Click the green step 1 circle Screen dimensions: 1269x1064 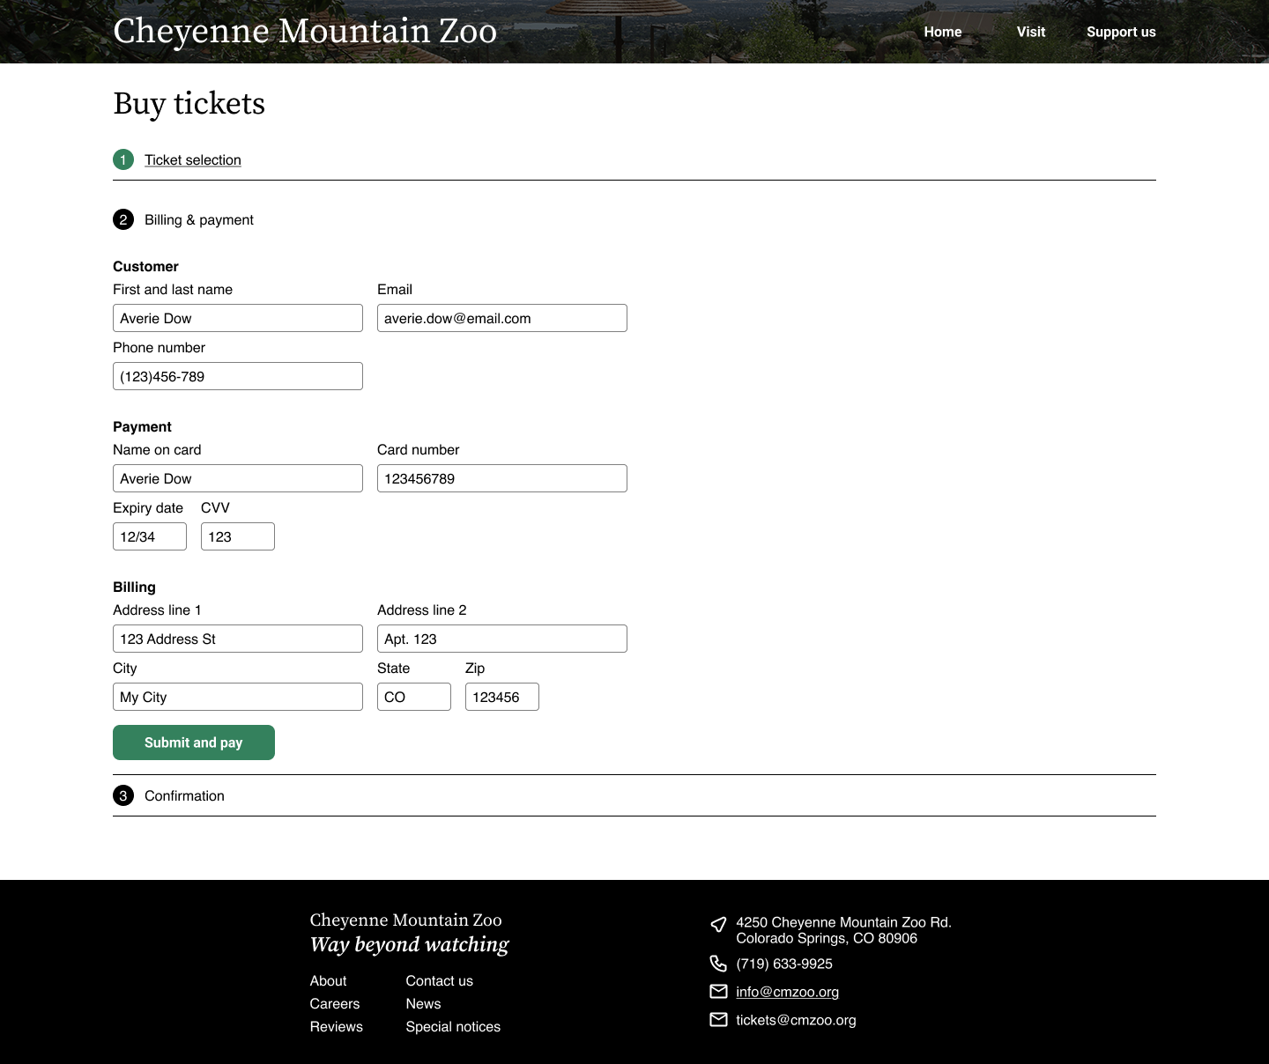tap(123, 159)
